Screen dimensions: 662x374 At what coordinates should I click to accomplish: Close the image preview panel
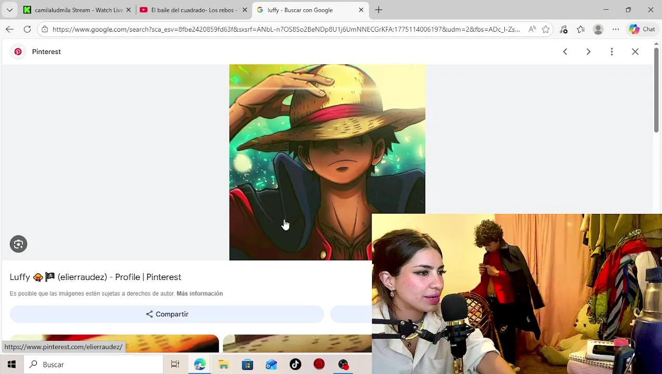pos(635,52)
